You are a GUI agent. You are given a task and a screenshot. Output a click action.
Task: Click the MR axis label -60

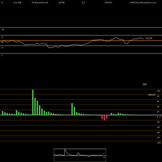(x=158, y=133)
